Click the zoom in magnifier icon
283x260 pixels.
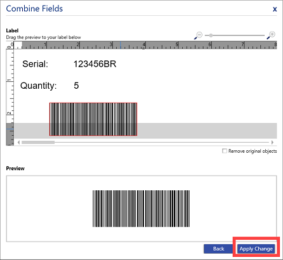[271, 36]
